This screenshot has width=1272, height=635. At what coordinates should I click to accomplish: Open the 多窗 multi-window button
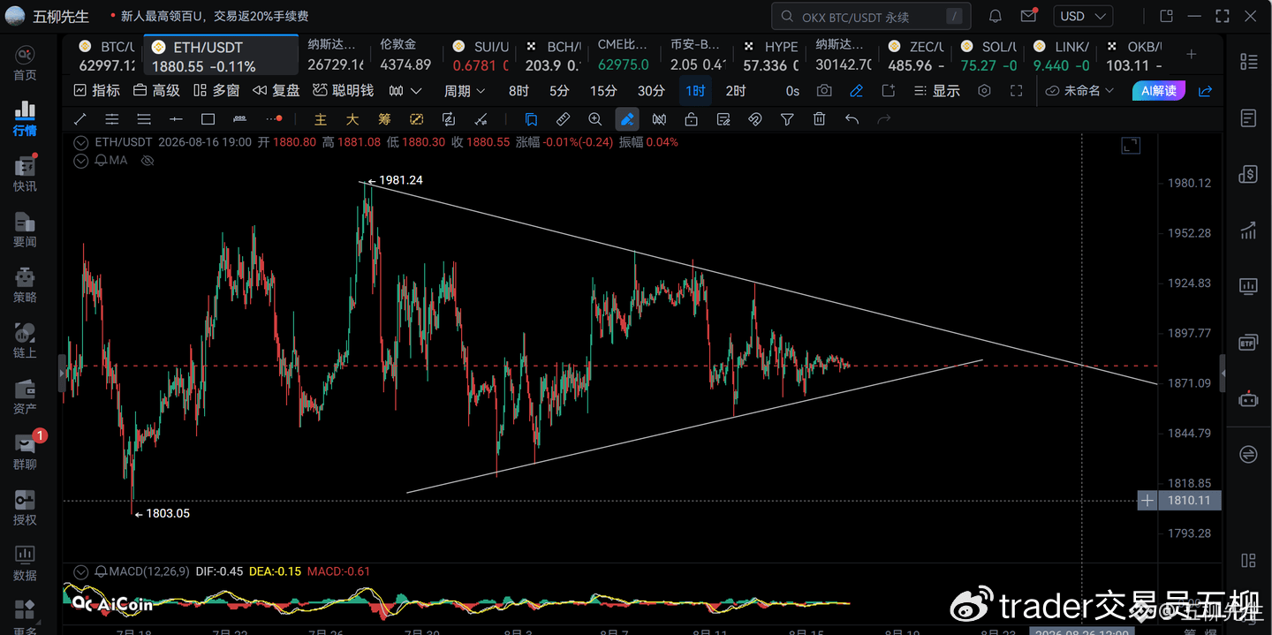click(216, 91)
